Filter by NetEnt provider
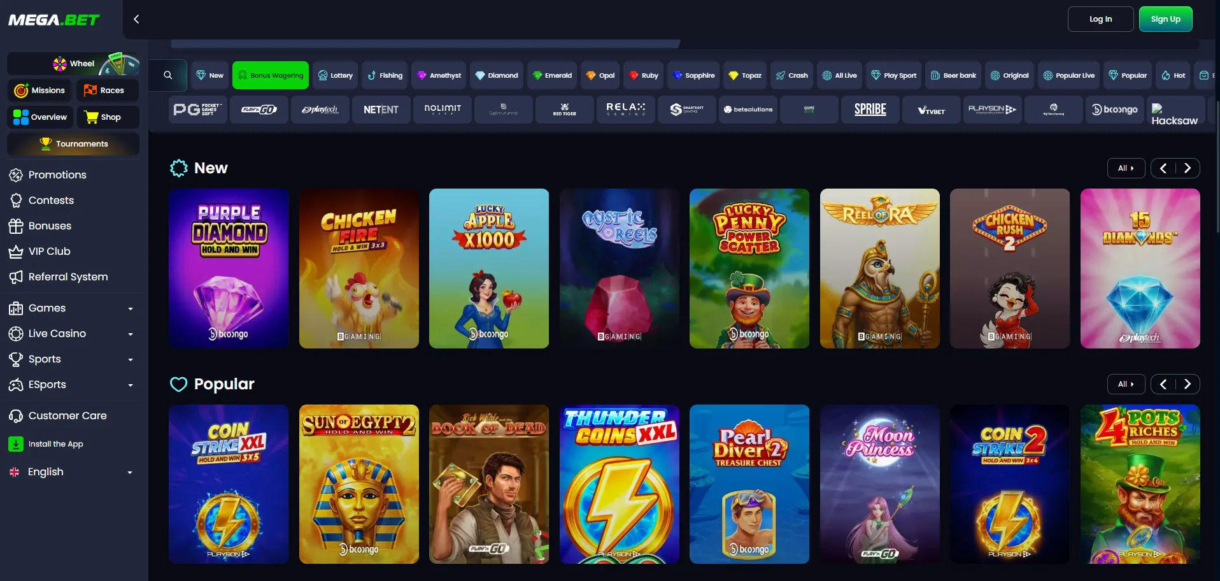The width and height of the screenshot is (1220, 581). tap(381, 110)
